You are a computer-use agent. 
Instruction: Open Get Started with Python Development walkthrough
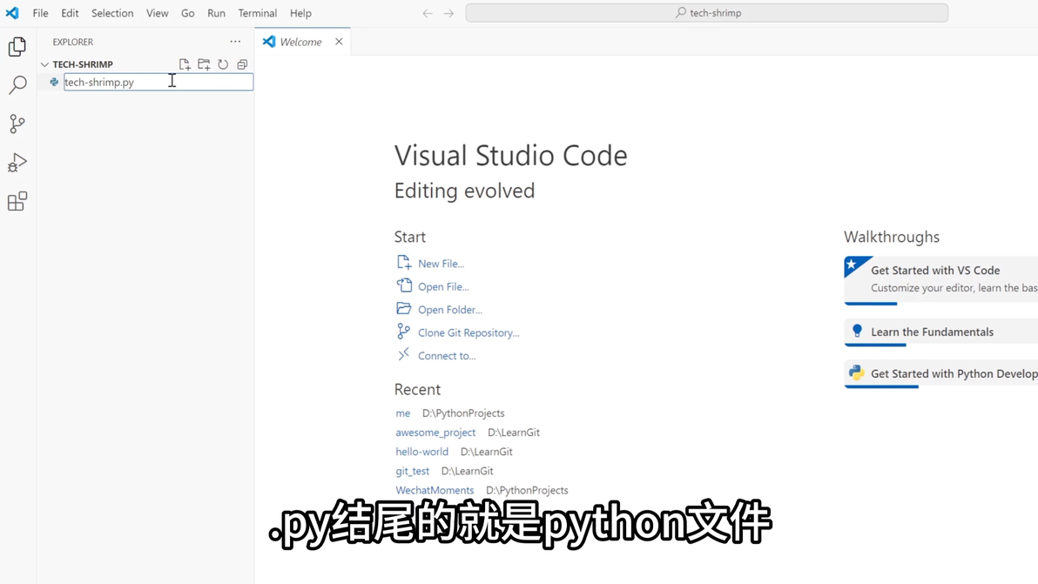[940, 373]
